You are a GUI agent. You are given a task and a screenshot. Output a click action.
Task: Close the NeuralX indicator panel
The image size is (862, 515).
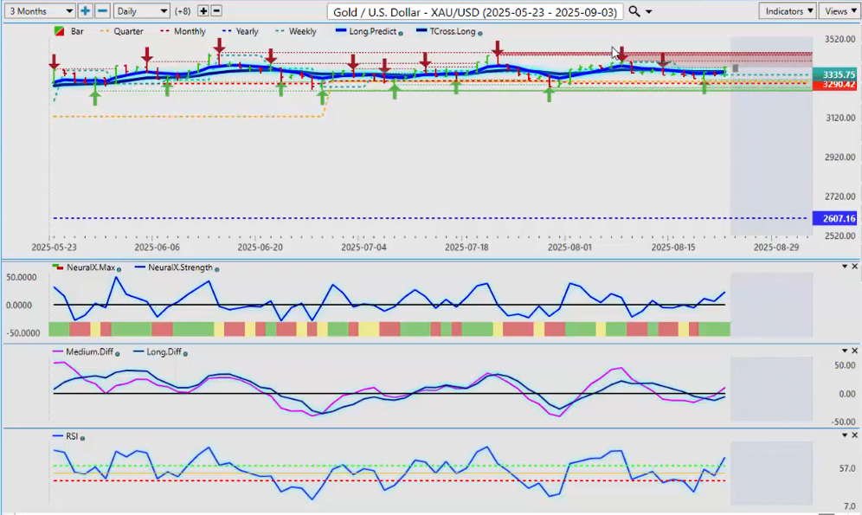[855, 266]
